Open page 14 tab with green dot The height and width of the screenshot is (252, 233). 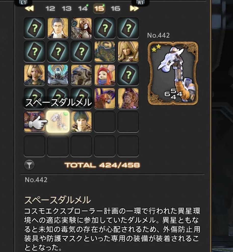tap(83, 8)
